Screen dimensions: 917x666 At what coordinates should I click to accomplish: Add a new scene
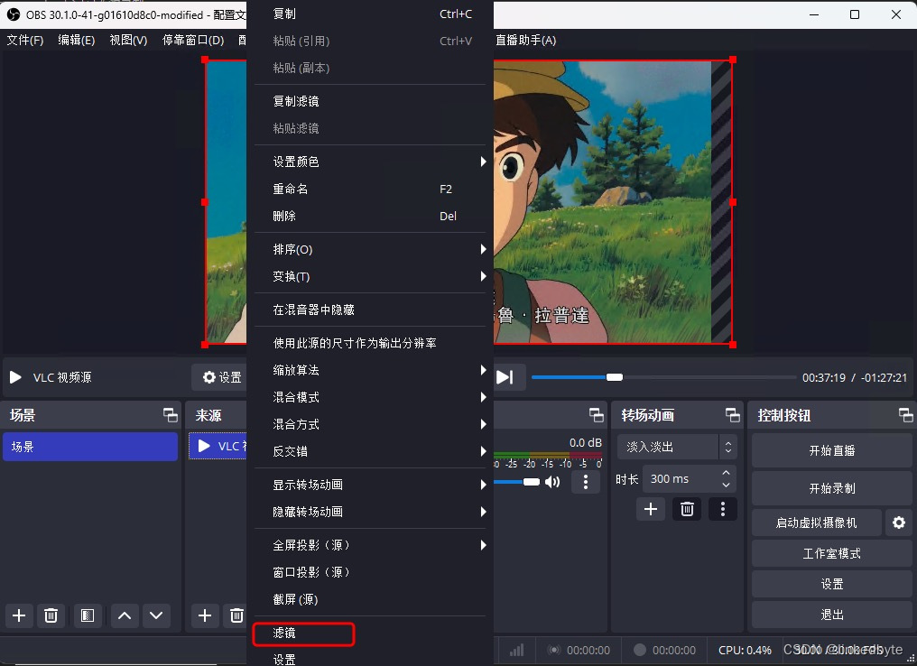[x=19, y=615]
